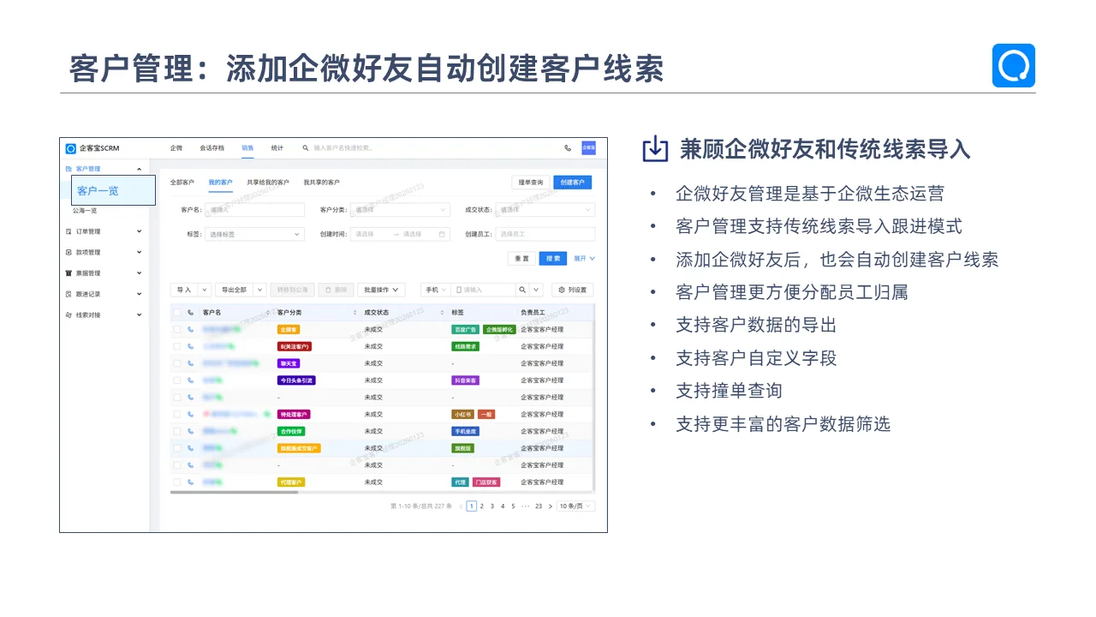Tick the select-all checkbox in the table header
Viewport: 1096px width, 617px height.
click(x=177, y=313)
